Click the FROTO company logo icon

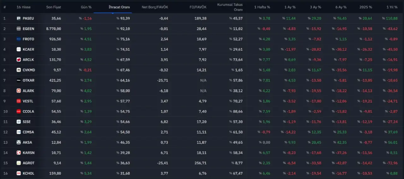[19, 39]
